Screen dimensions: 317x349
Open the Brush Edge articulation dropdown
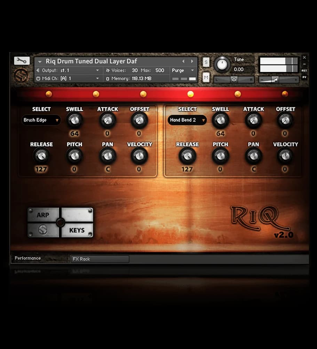pyautogui.click(x=41, y=120)
